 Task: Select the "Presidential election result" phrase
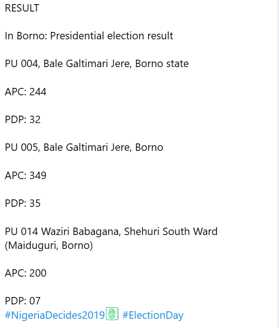pos(112,36)
